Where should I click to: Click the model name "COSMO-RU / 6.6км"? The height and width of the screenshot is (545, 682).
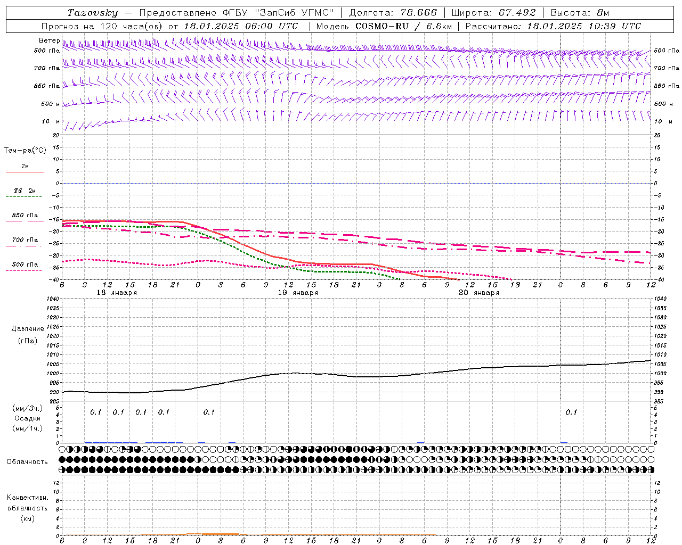click(403, 26)
